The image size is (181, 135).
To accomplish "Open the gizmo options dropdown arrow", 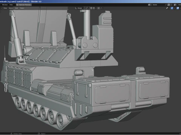I will (175, 8).
